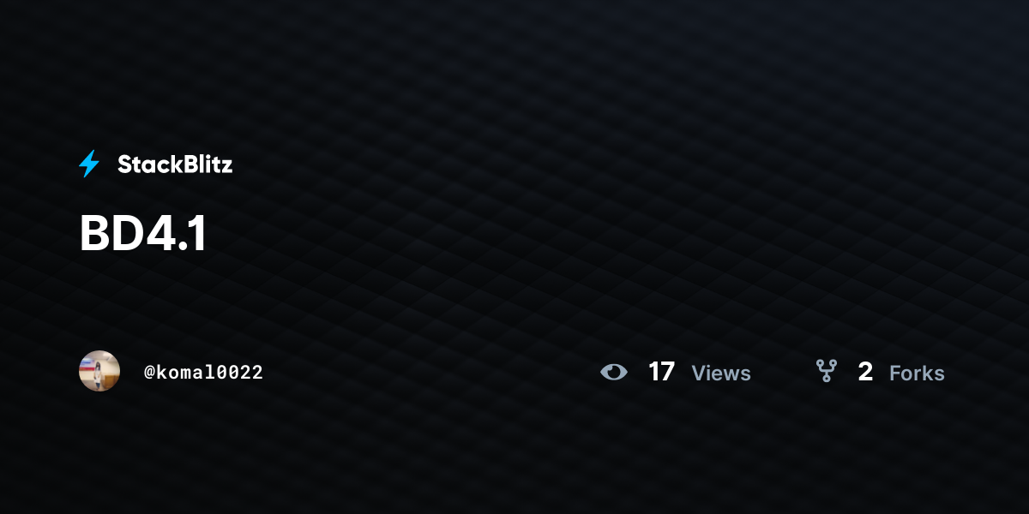Click the fork count number 2
1029x514 pixels.
(865, 372)
